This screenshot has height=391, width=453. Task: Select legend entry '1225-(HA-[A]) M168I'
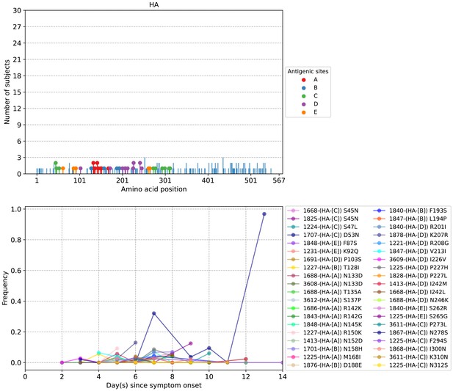click(324, 357)
